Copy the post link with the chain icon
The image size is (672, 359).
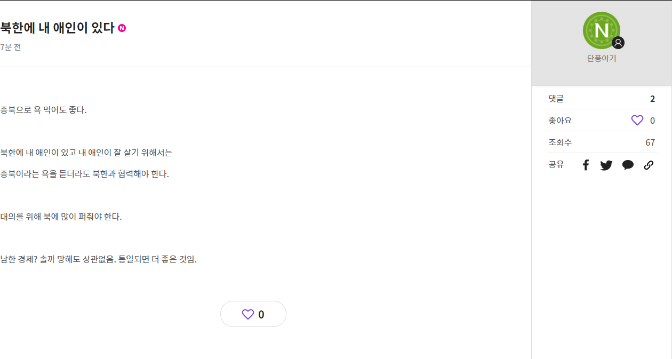(649, 165)
